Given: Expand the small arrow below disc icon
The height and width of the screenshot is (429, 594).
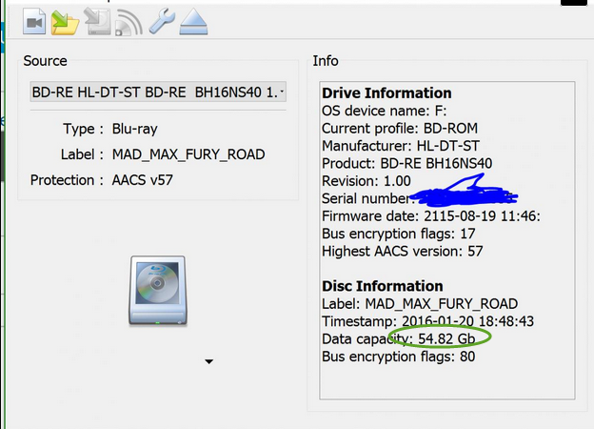Looking at the screenshot, I should tap(208, 361).
